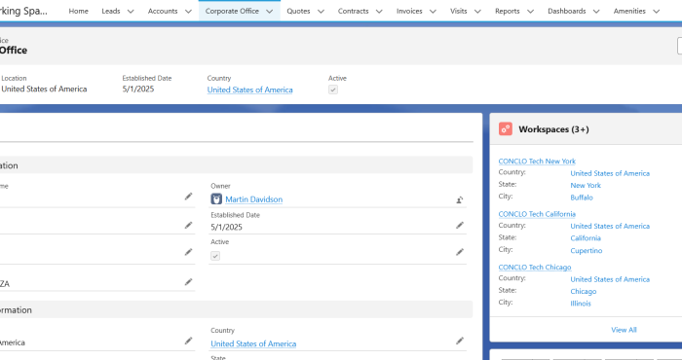Click the Change Owner icon
Screen dimensions: 682x360
pyautogui.click(x=460, y=199)
